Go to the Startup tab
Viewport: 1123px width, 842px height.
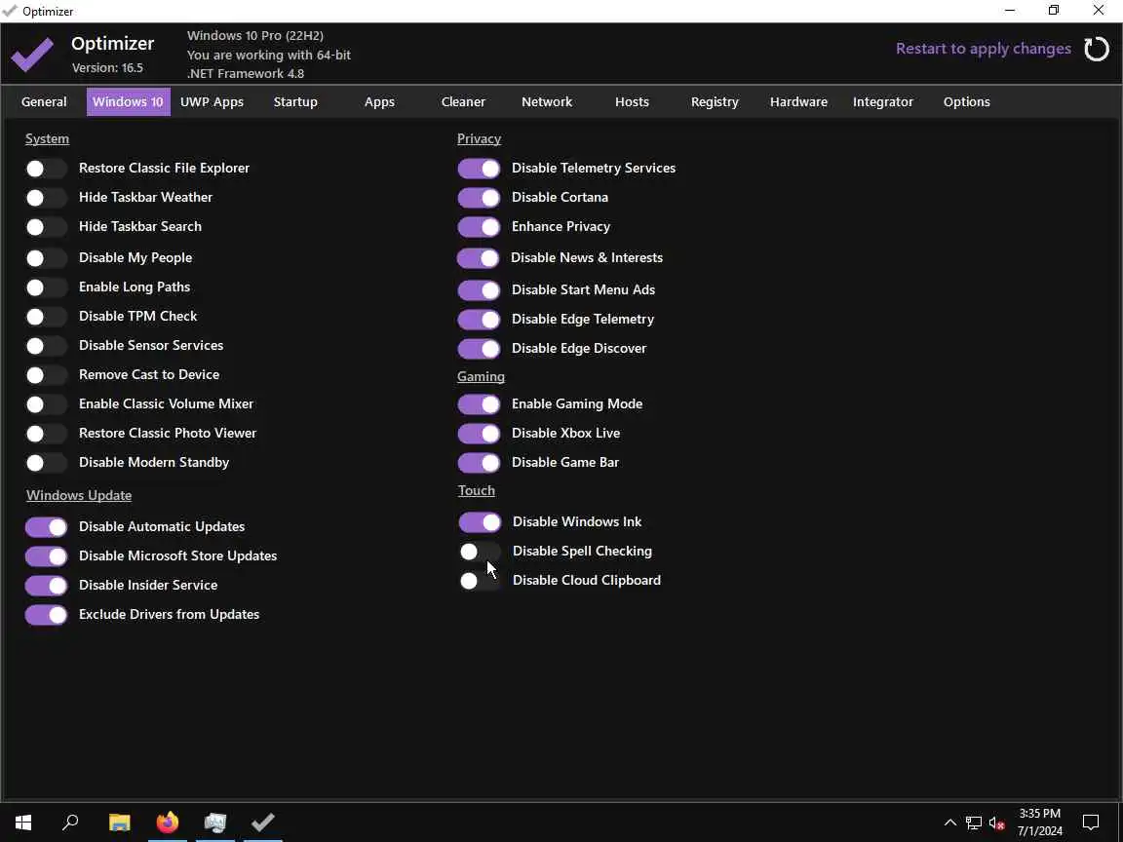click(x=295, y=101)
